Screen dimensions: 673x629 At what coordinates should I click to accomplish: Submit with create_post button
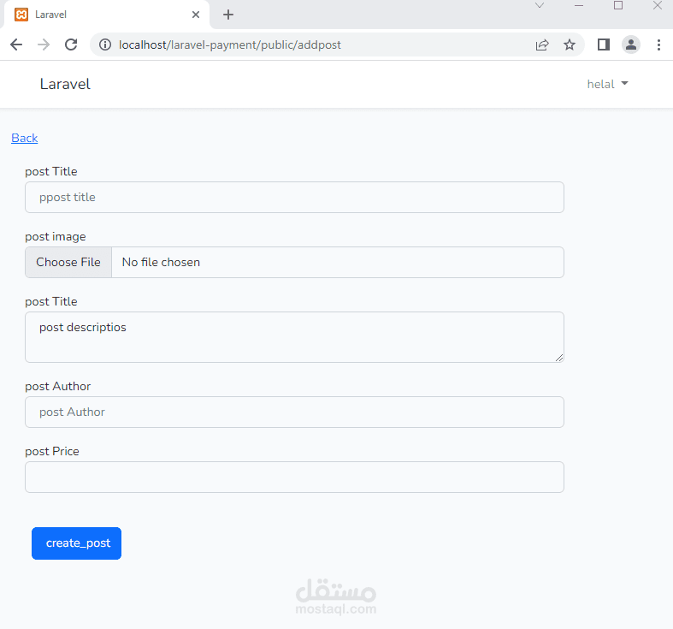click(76, 543)
